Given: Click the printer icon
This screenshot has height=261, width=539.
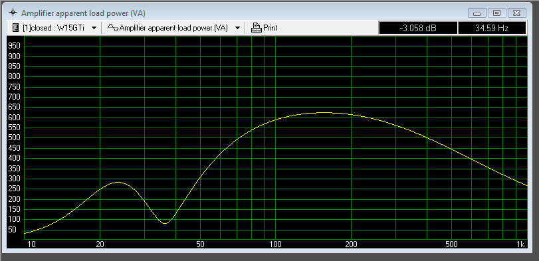Looking at the screenshot, I should tap(257, 28).
